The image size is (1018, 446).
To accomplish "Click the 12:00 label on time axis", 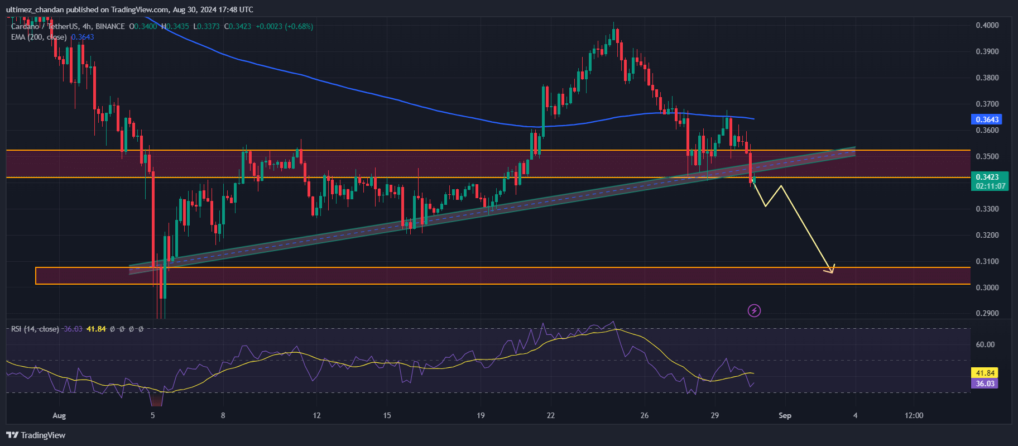I will pos(914,415).
